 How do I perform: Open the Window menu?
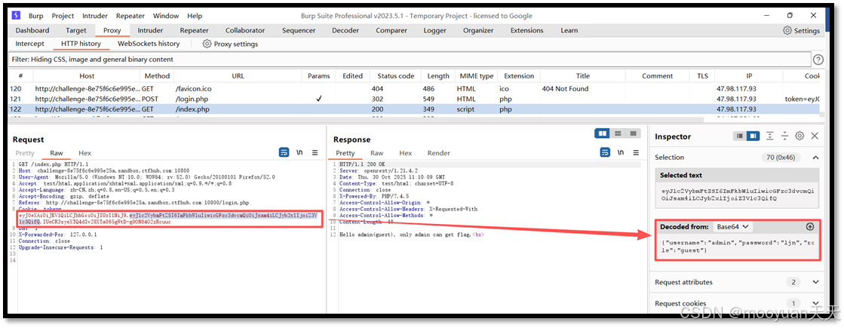pyautogui.click(x=166, y=16)
